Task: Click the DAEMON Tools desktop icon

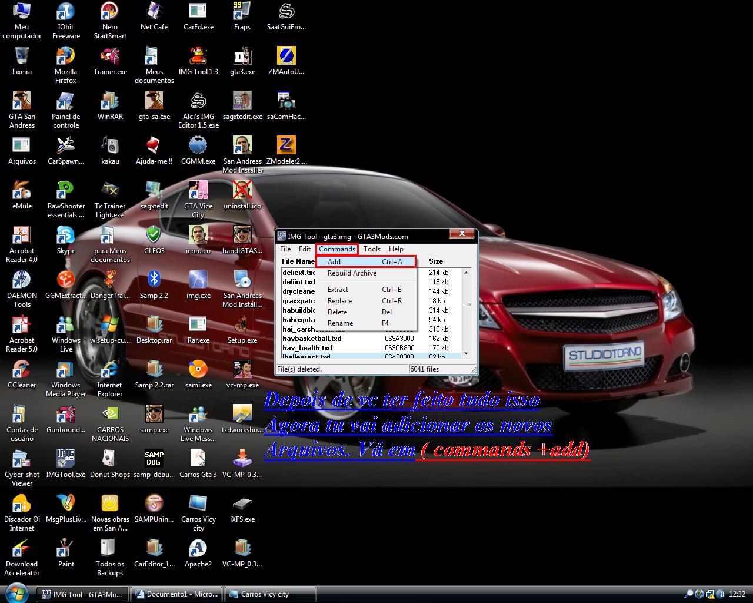Action: coord(22,289)
